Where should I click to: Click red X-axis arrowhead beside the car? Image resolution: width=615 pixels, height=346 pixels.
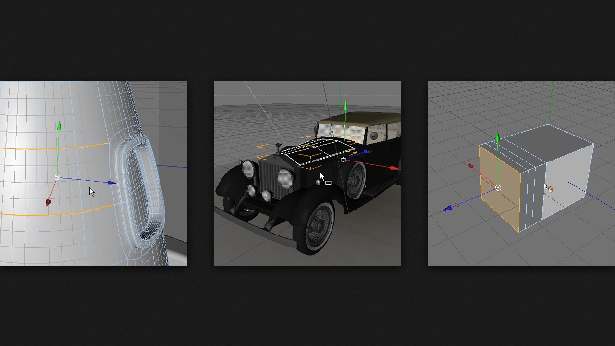pos(394,168)
